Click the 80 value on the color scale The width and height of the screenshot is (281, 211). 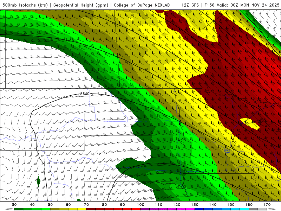coord(104,205)
